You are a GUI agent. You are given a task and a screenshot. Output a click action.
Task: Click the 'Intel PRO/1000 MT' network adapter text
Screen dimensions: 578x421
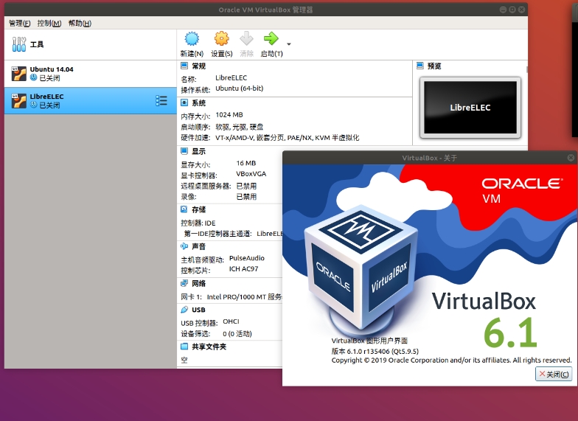click(236, 296)
